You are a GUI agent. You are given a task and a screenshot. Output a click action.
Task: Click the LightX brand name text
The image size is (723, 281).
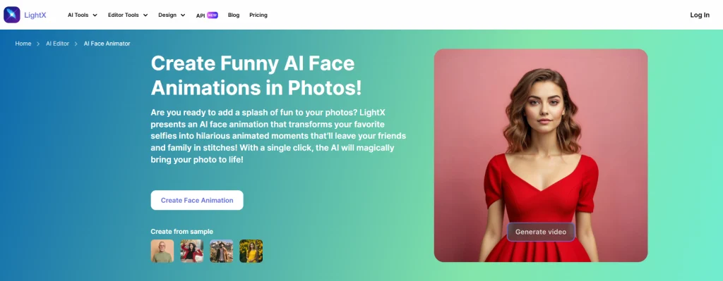coord(35,15)
